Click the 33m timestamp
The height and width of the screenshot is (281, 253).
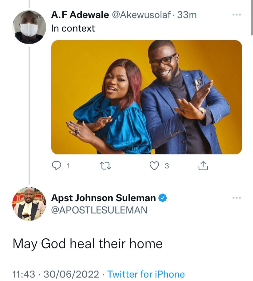187,15
